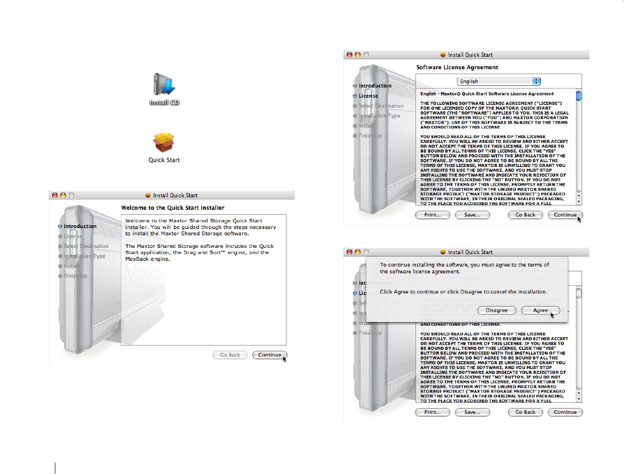
Task: Click Go Back in the top License Agreement window
Action: click(525, 215)
